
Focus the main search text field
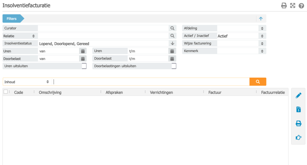point(151,82)
